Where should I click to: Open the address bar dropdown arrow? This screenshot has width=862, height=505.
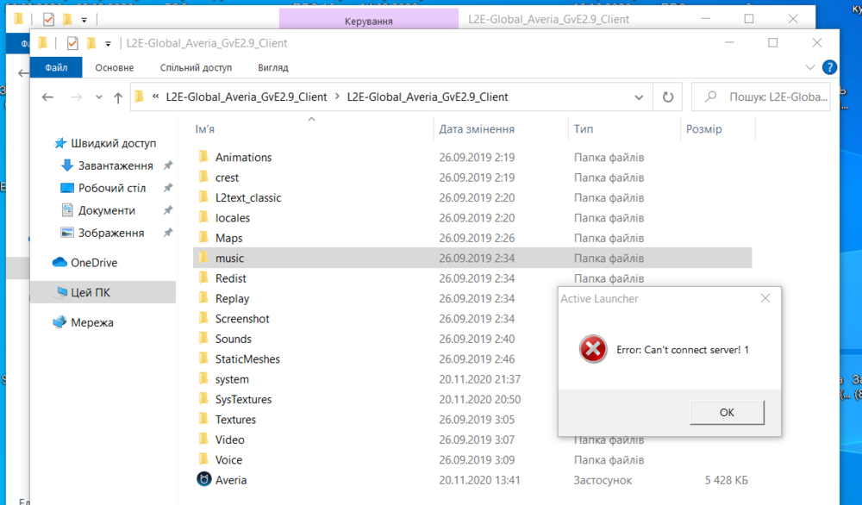(639, 97)
